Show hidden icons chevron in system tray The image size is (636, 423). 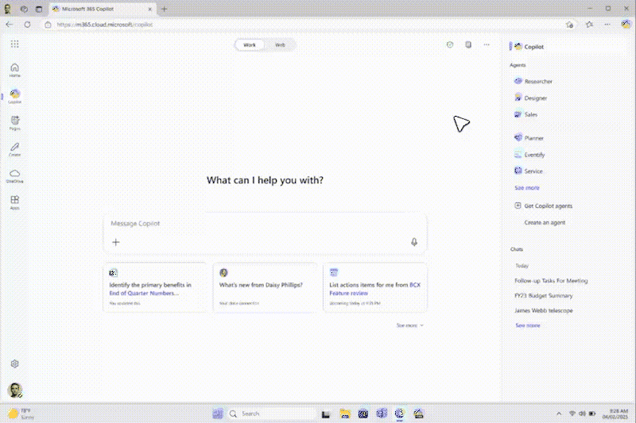(559, 413)
